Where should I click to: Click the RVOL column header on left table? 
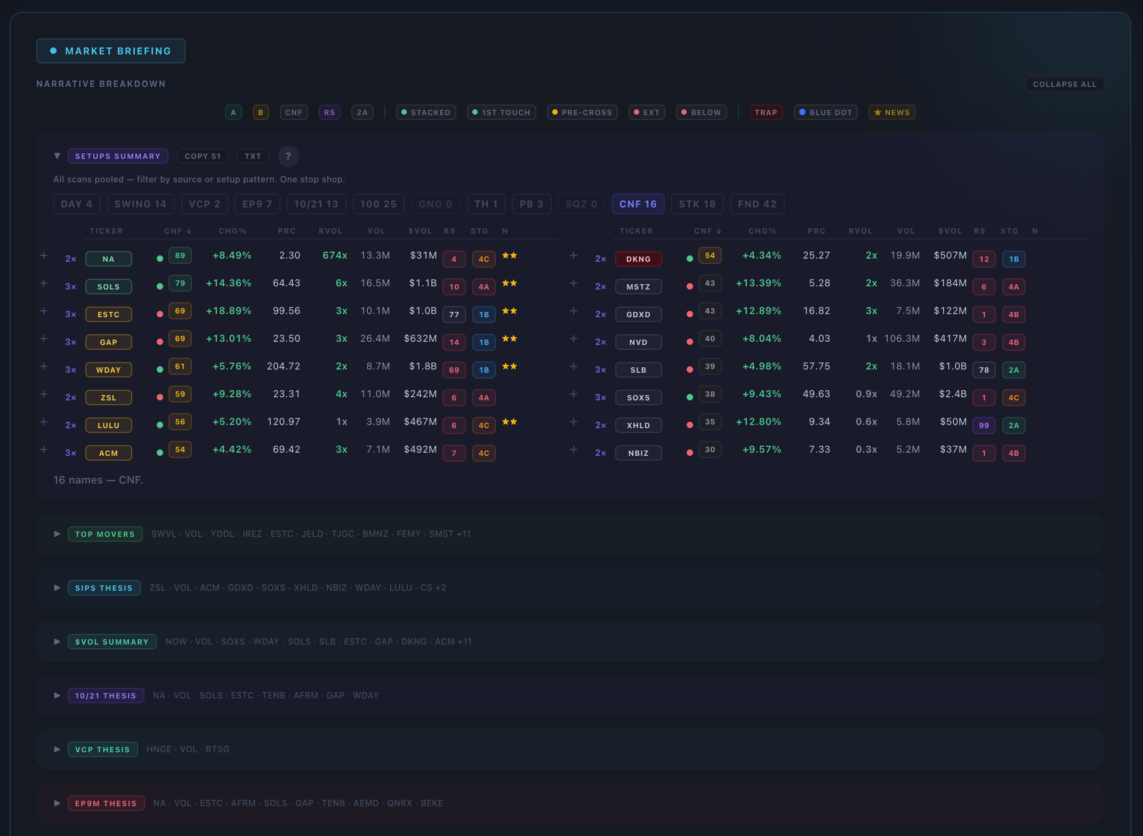point(331,231)
